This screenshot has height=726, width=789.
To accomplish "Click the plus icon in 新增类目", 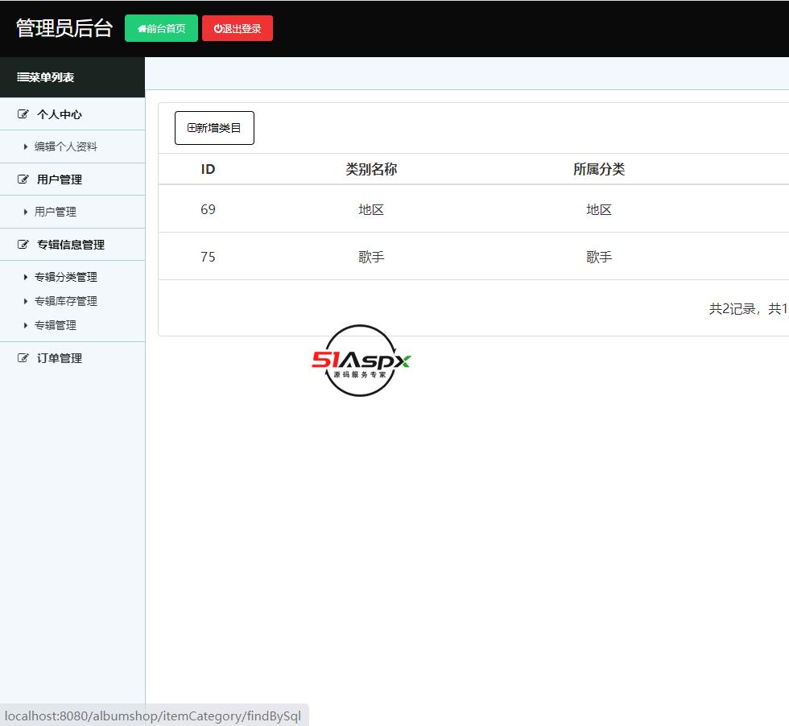I will pos(192,128).
